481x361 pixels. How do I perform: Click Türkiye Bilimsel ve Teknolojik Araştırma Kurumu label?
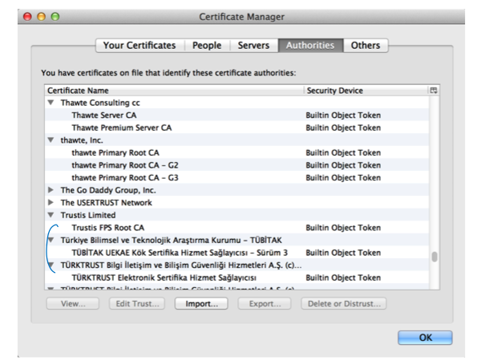pos(172,240)
